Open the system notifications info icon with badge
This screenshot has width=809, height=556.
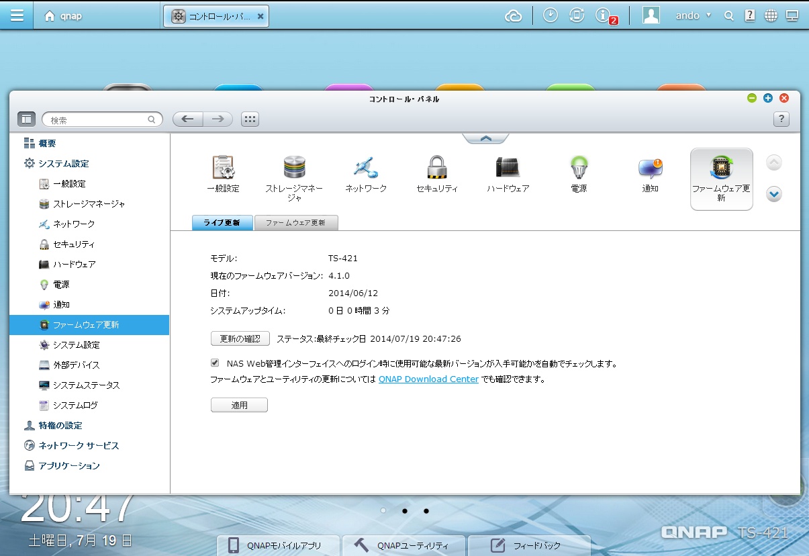coord(604,16)
